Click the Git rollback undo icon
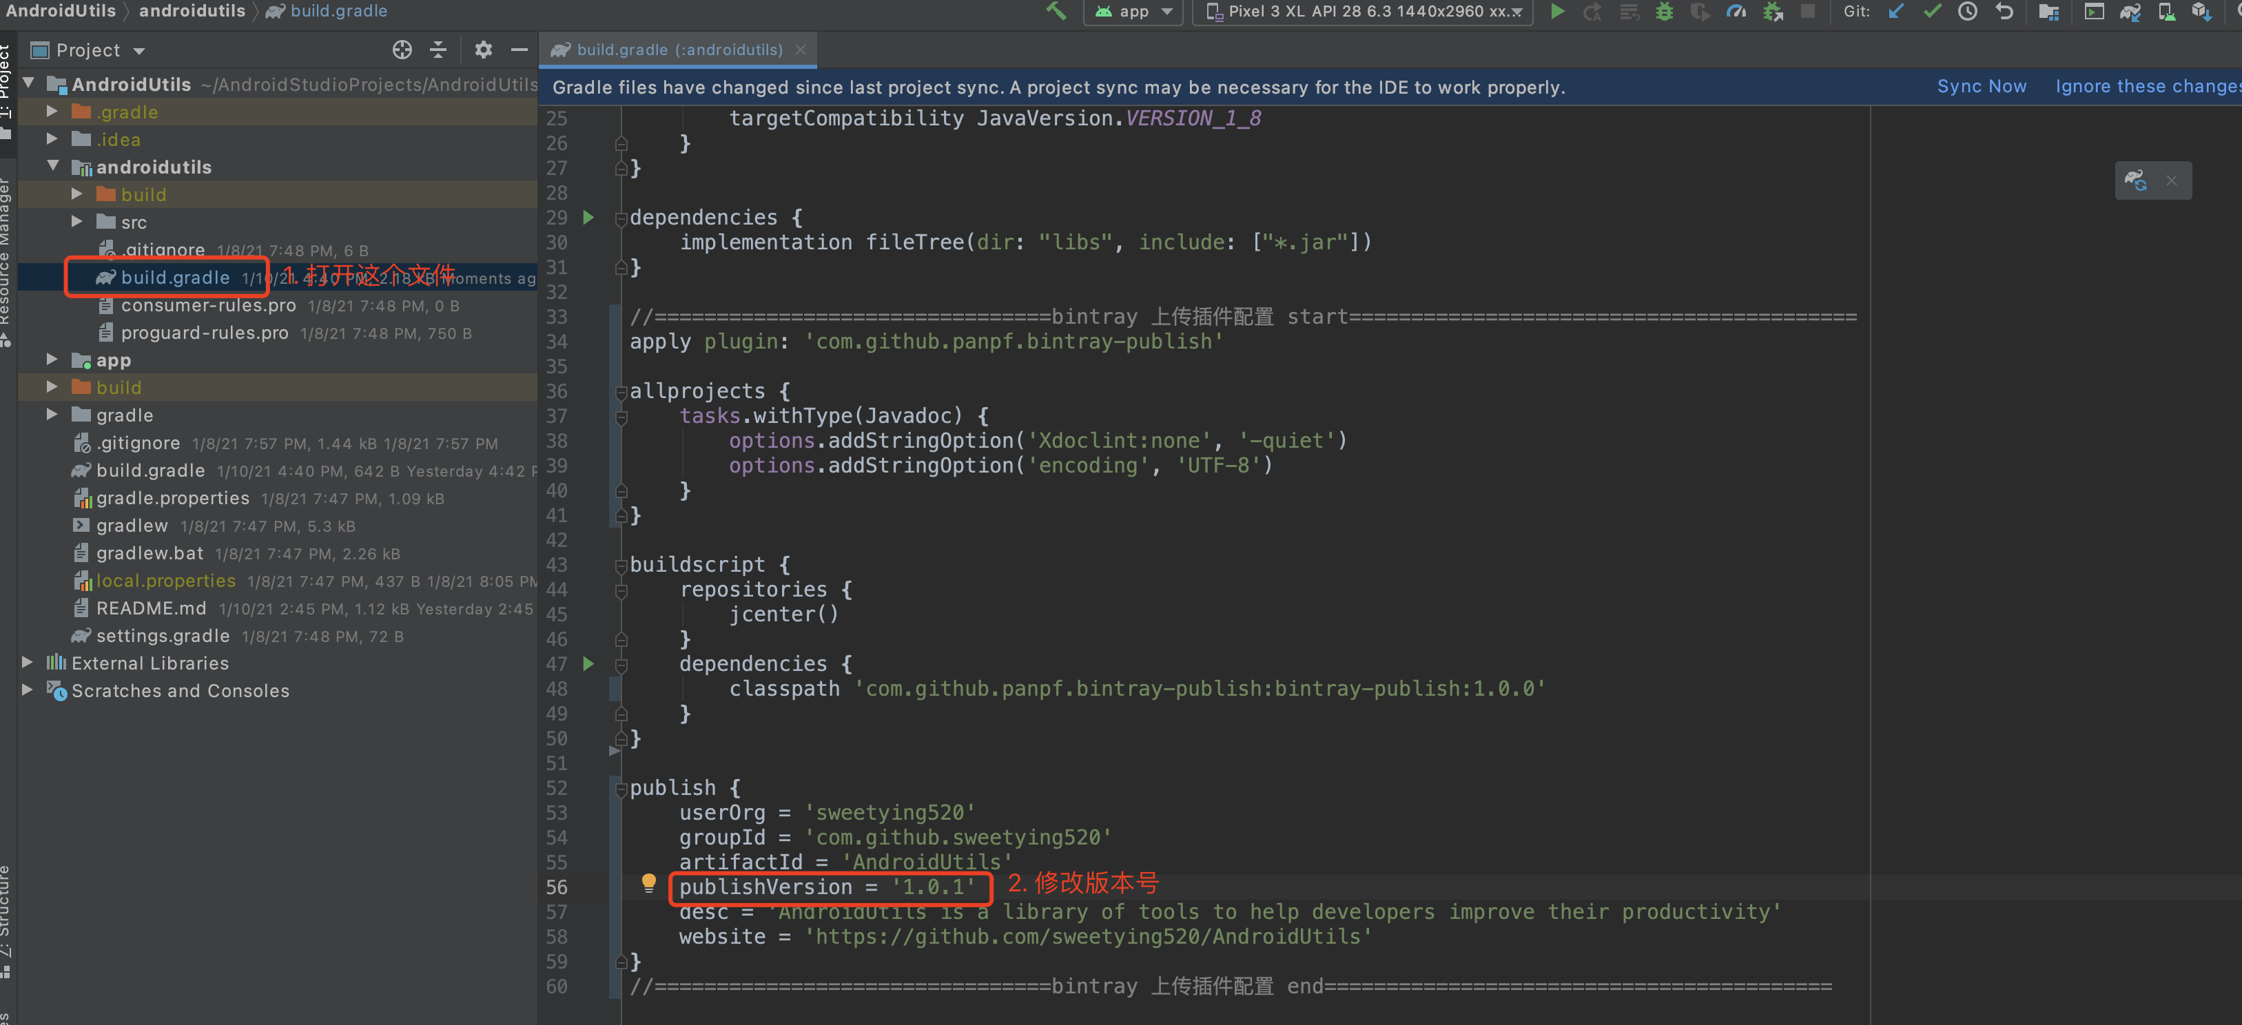The width and height of the screenshot is (2242, 1025). 2004,11
